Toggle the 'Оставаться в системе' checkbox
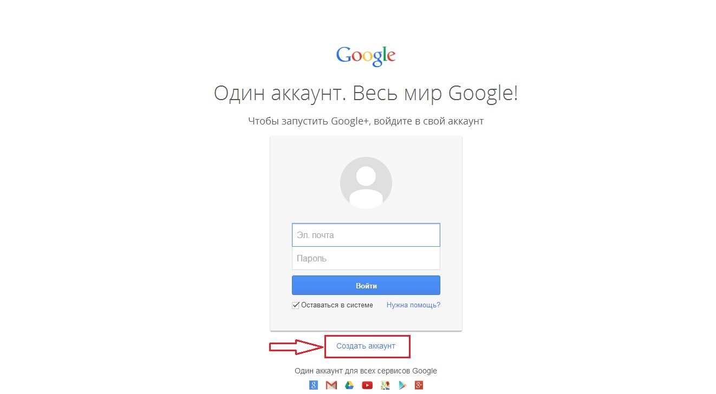Image resolution: width=716 pixels, height=394 pixels. pyautogui.click(x=296, y=305)
